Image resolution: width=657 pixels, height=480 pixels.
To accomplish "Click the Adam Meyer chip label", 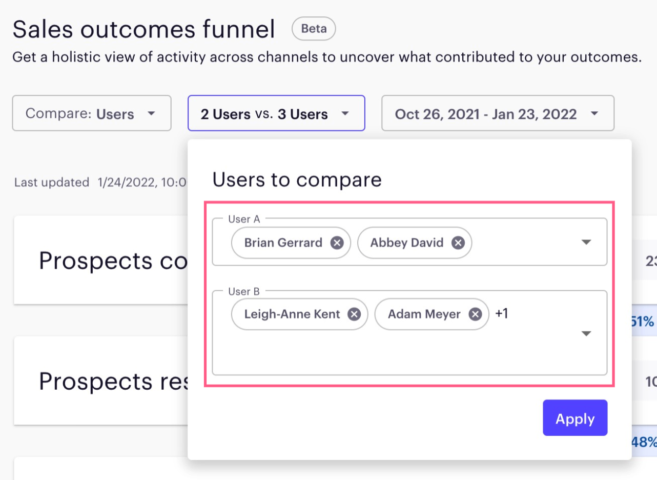I will (424, 314).
